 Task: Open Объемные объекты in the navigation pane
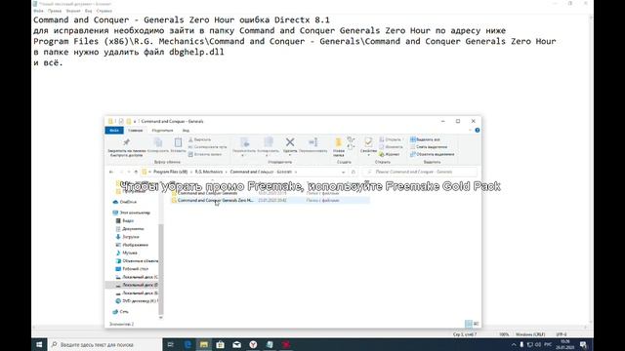click(137, 261)
